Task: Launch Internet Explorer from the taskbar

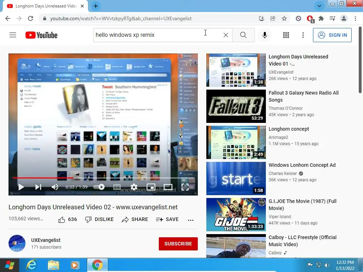Action: pos(31,265)
